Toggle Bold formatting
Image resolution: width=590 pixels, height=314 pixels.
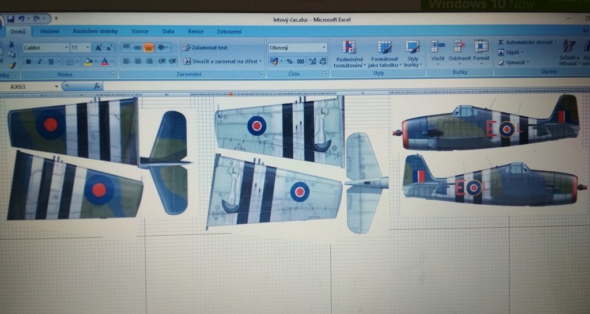[28, 62]
